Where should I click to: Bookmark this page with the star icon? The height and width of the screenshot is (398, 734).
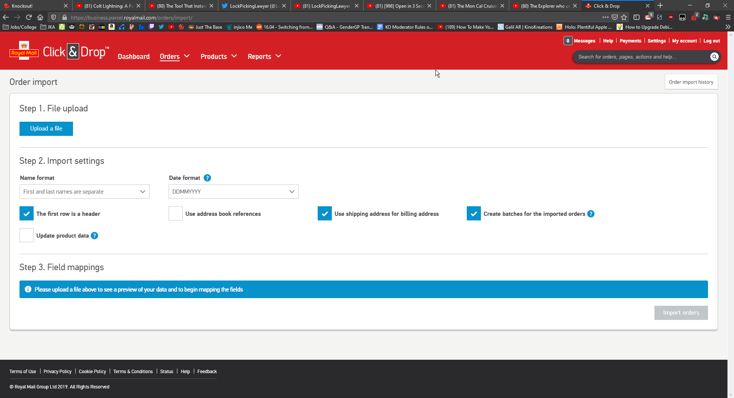(624, 17)
